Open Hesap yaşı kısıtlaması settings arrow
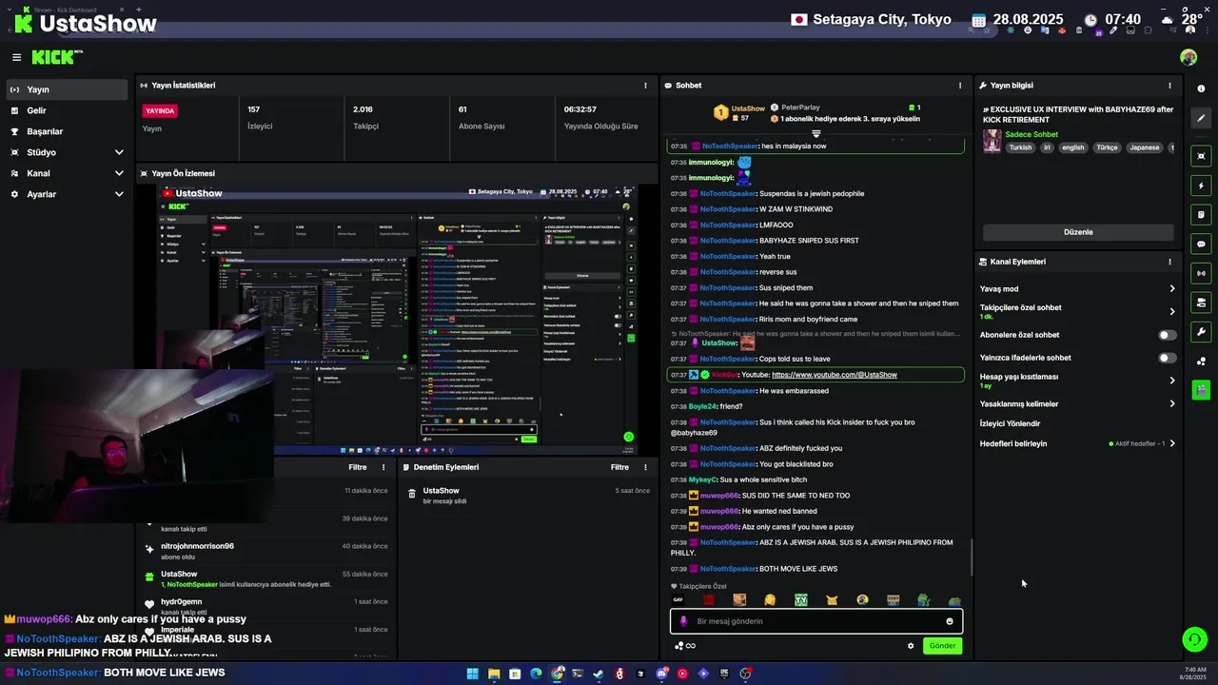Screen dimensions: 1218x685 click(x=1171, y=381)
